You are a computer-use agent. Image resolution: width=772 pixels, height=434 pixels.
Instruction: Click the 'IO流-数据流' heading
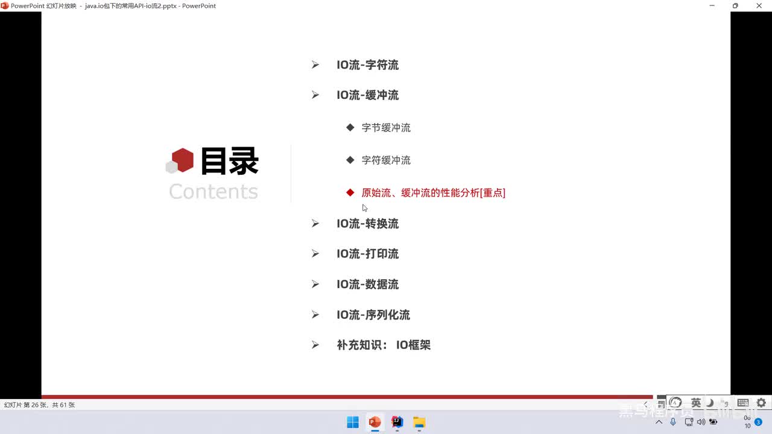click(367, 285)
